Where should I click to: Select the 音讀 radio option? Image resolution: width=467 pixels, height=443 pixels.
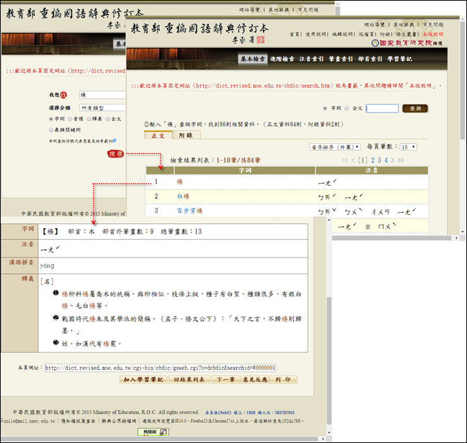(x=70, y=119)
